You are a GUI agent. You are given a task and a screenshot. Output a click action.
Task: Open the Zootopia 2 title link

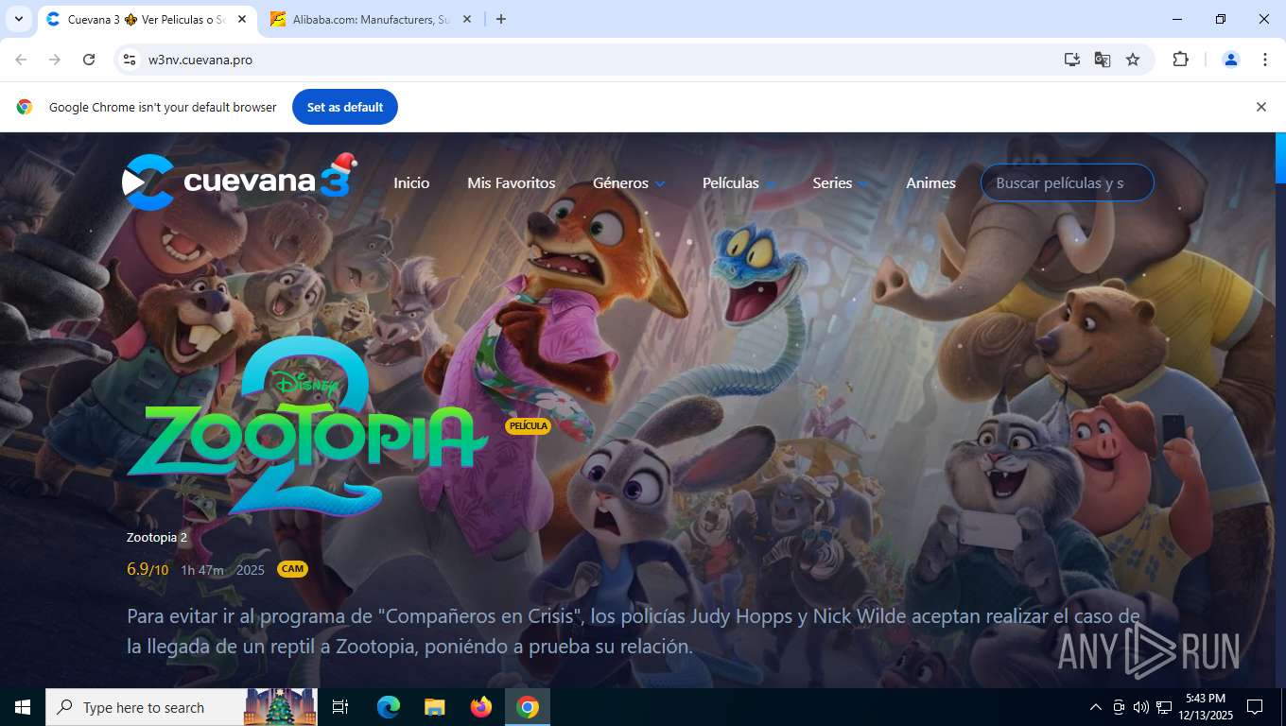point(157,537)
